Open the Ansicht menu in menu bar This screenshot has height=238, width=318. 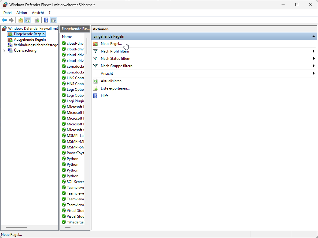(x=38, y=13)
